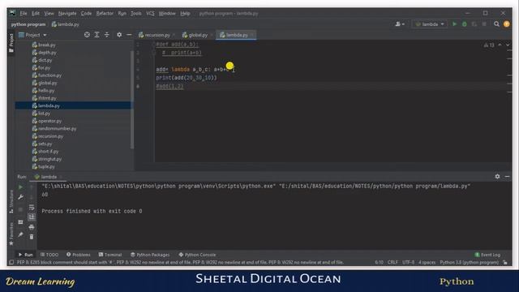Open Project panel settings gear
Image resolution: width=519 pixels, height=292 pixels.
pyautogui.click(x=119, y=35)
